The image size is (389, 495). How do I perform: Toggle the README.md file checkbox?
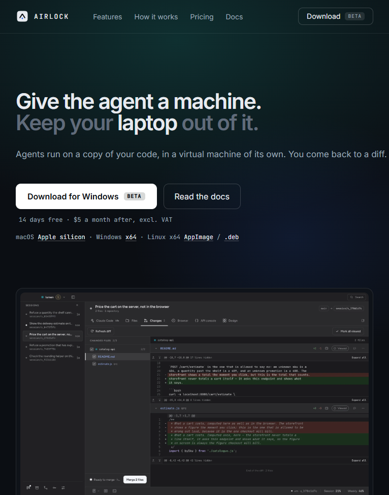pos(94,357)
